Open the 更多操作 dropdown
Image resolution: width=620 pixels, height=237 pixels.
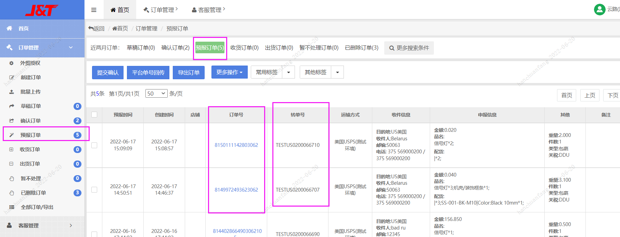[x=230, y=72]
